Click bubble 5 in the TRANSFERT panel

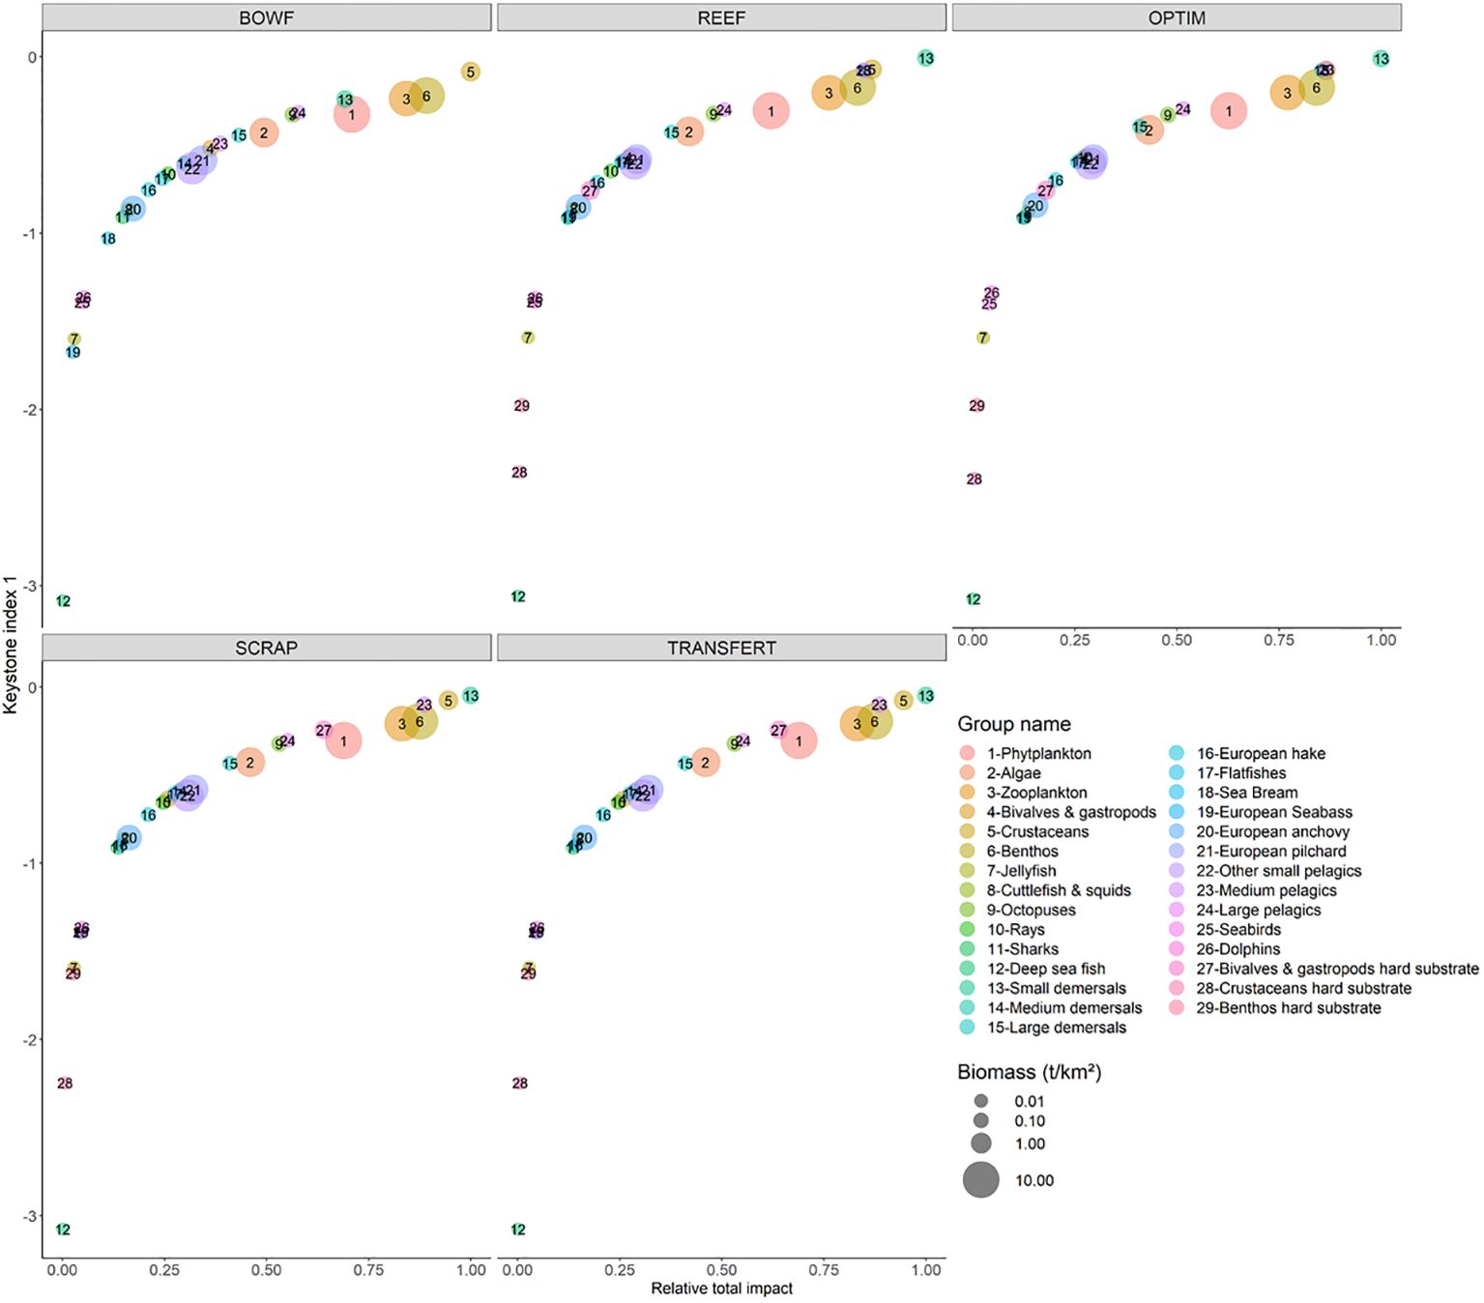pos(903,701)
